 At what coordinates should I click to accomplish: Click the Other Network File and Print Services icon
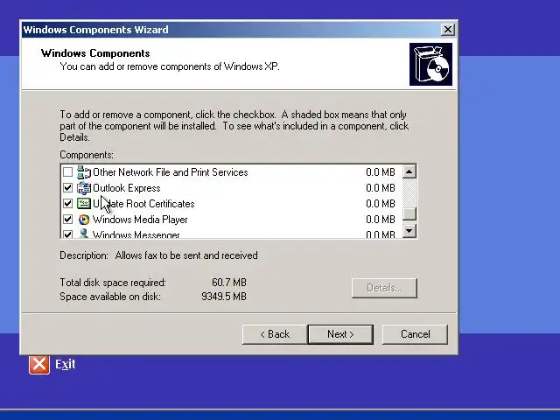pos(84,172)
